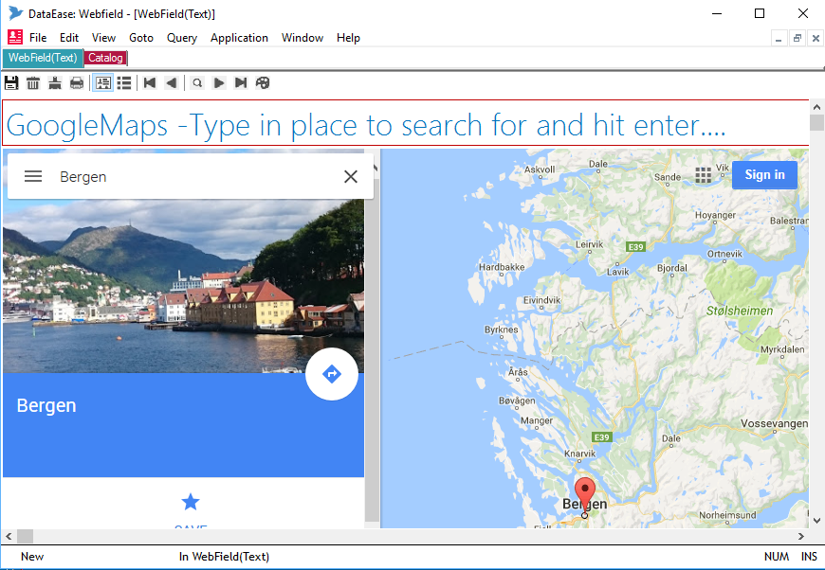Restore the inner document window
Screen dimensions: 825x570
pos(797,39)
